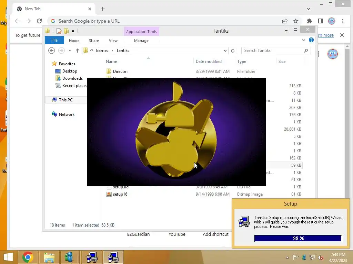Open the E2Guardian shortcut
Screen dimensions: 353x264
pyautogui.click(x=139, y=234)
